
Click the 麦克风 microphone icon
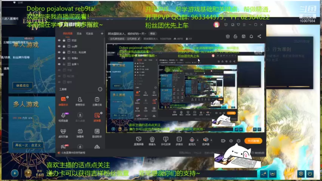192,140
